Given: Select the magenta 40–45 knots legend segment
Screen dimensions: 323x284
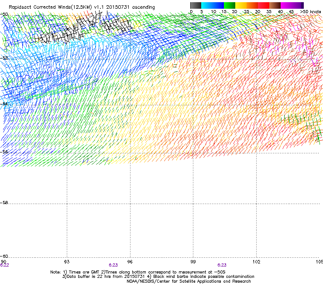Looking at the screenshot, I should [x=286, y=5].
